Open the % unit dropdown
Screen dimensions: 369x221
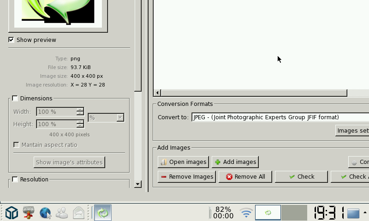tap(106, 118)
